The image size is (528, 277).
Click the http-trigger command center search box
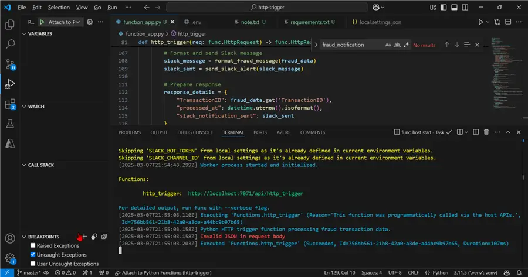coord(267,8)
